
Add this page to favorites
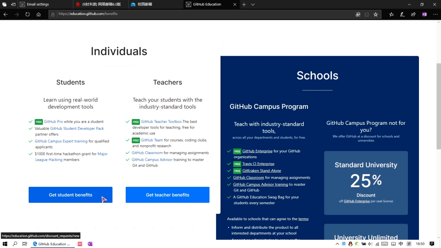376,14
